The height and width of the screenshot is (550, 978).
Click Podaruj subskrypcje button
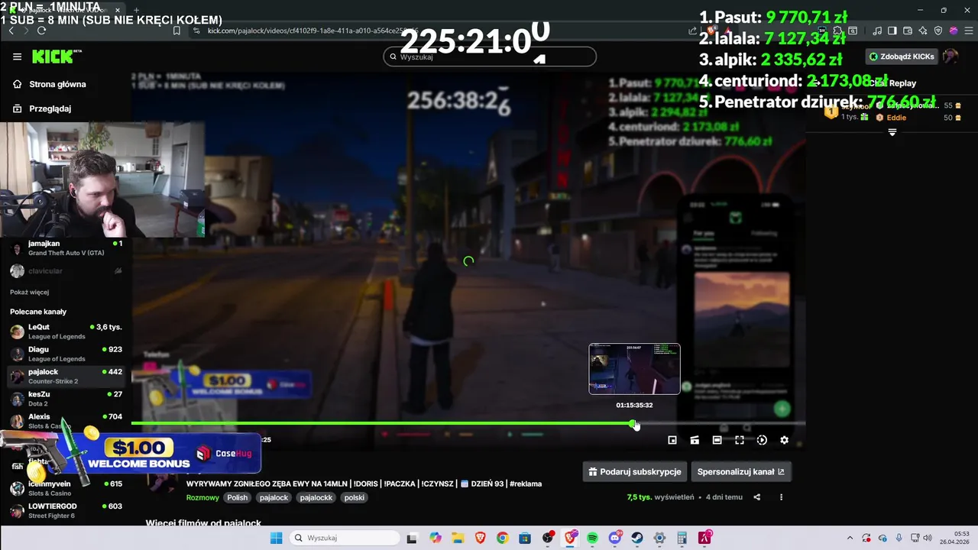pyautogui.click(x=635, y=472)
